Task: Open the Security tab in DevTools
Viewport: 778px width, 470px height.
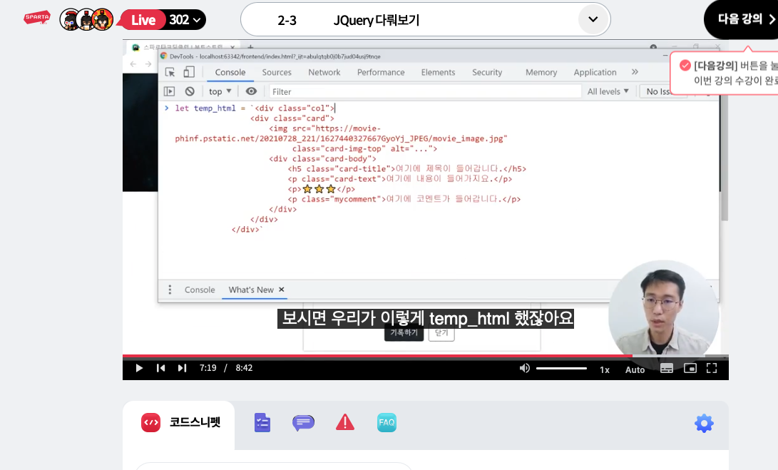Action: [487, 72]
